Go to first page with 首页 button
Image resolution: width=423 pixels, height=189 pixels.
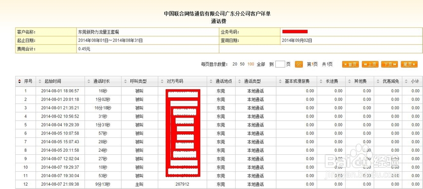350,64
